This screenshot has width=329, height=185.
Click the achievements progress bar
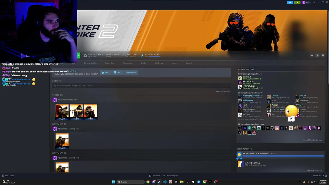(x=283, y=156)
